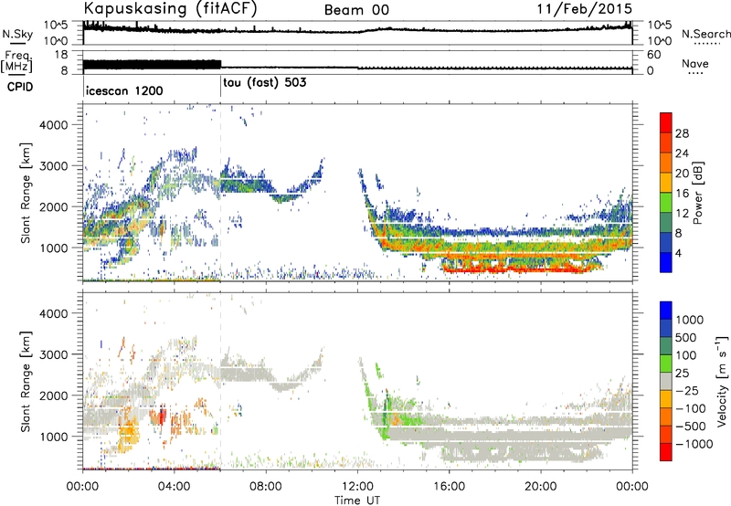
Task: Click the '12:00' time axis tick label
Action: pyautogui.click(x=357, y=487)
